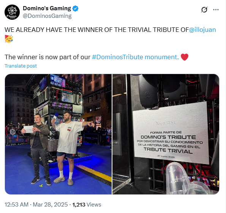Click the Views label beside the count
Screen dimensions: 226x213
(94, 205)
